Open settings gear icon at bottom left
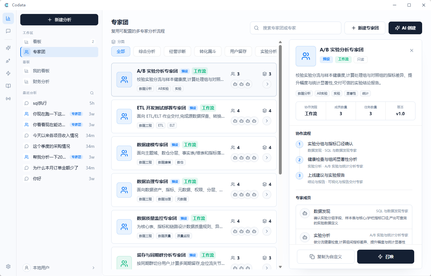Screen dimensions: 431x276 8,266
